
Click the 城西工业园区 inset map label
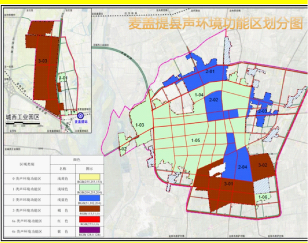[x=23, y=118]
